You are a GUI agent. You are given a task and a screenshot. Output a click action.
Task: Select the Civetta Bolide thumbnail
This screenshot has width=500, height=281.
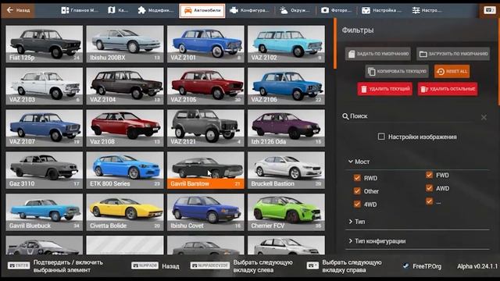tap(125, 212)
